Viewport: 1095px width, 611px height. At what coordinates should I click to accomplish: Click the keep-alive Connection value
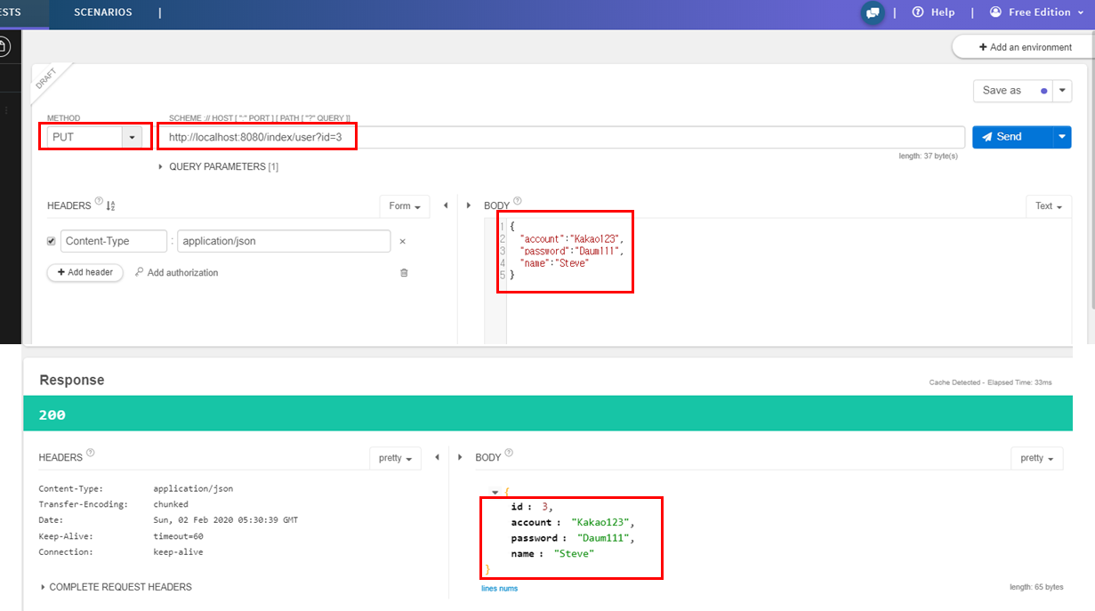point(178,552)
